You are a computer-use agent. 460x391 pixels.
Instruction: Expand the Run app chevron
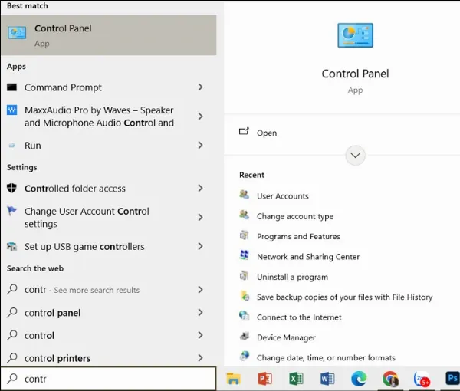[x=200, y=145]
